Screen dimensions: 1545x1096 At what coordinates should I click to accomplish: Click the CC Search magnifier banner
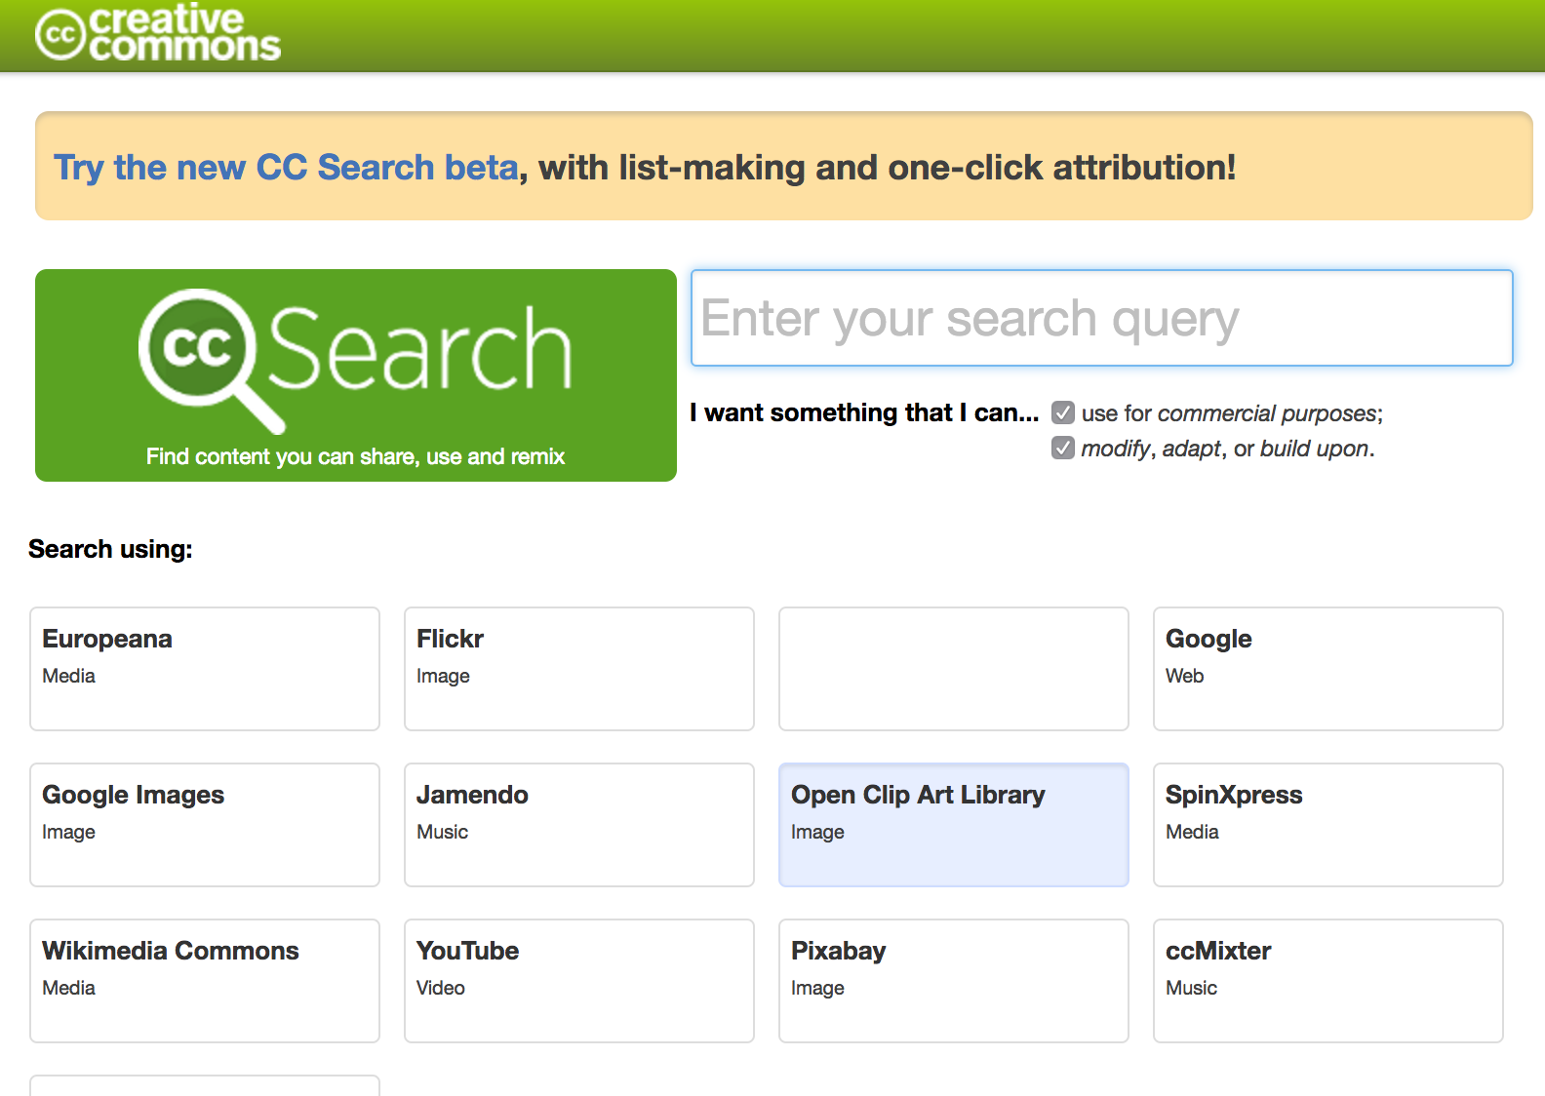[x=356, y=375]
